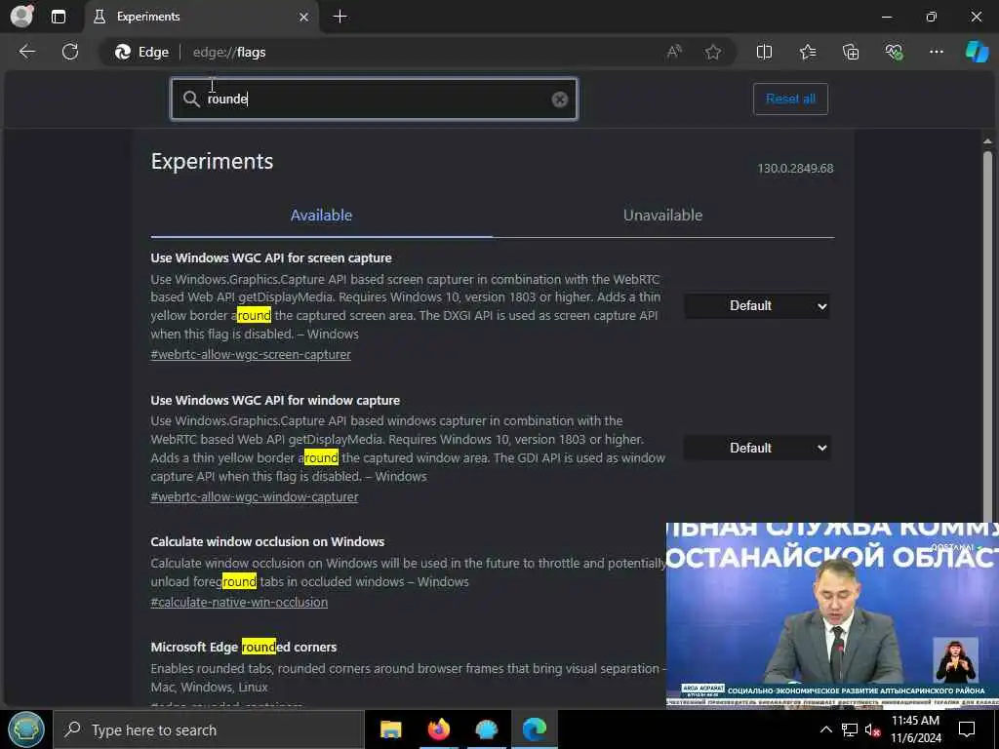Open split screen icon

tap(764, 52)
